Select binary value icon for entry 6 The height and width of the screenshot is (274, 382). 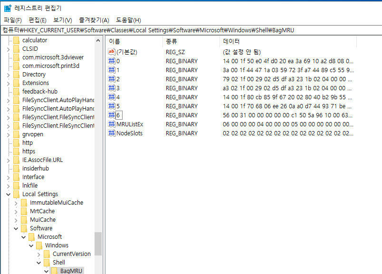click(112, 115)
